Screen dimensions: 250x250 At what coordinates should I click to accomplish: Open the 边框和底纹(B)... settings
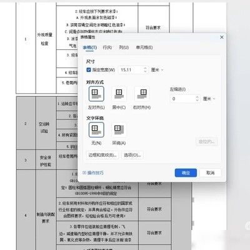102,155
